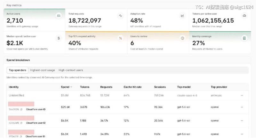This screenshot has width=256, height=139.
Task: Click Cloudflare user ID badge for 9ff2e278
Action: point(35,136)
